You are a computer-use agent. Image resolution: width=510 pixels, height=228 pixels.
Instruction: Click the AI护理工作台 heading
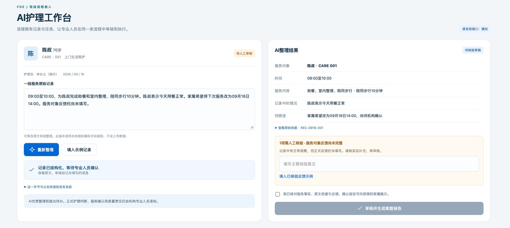pyautogui.click(x=44, y=18)
